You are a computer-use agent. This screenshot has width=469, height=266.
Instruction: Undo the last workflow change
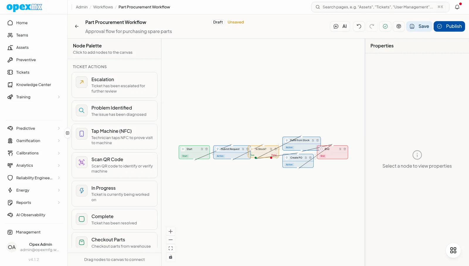pyautogui.click(x=359, y=26)
